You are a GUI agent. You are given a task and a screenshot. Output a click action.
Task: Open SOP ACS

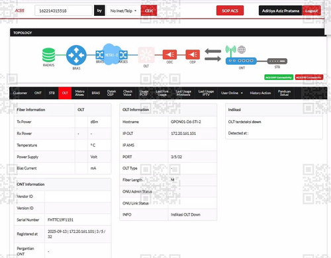(x=230, y=11)
